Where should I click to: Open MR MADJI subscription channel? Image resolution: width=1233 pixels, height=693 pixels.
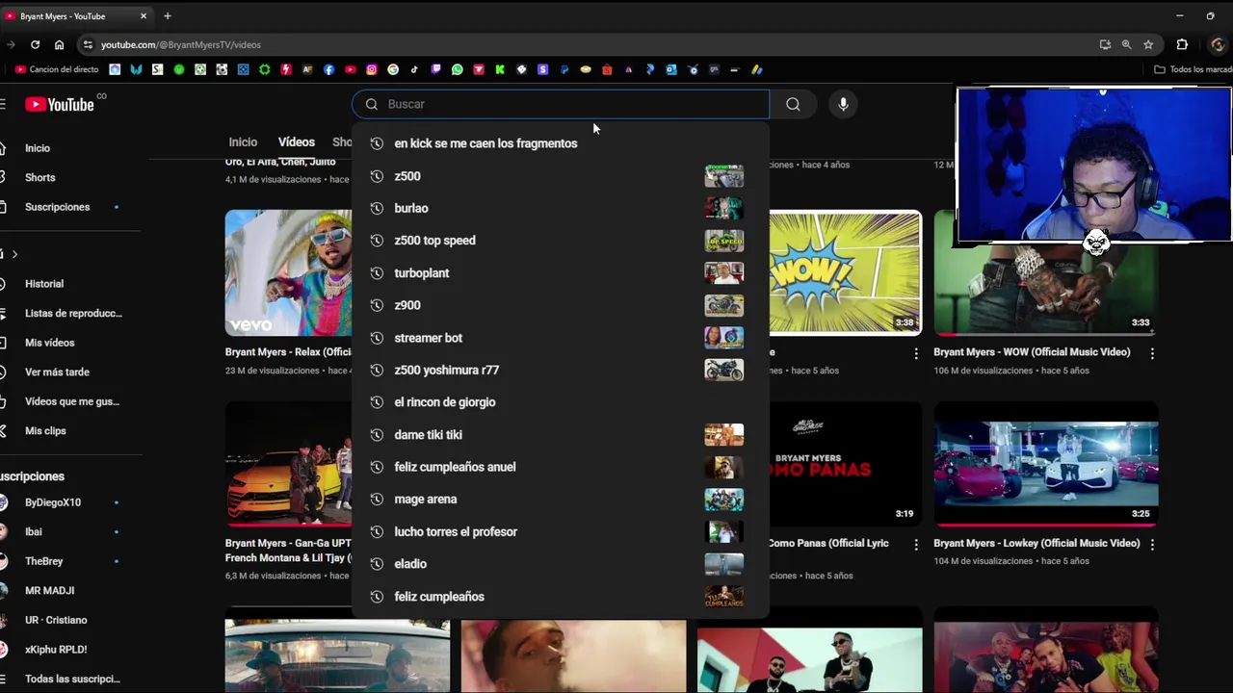click(x=50, y=590)
